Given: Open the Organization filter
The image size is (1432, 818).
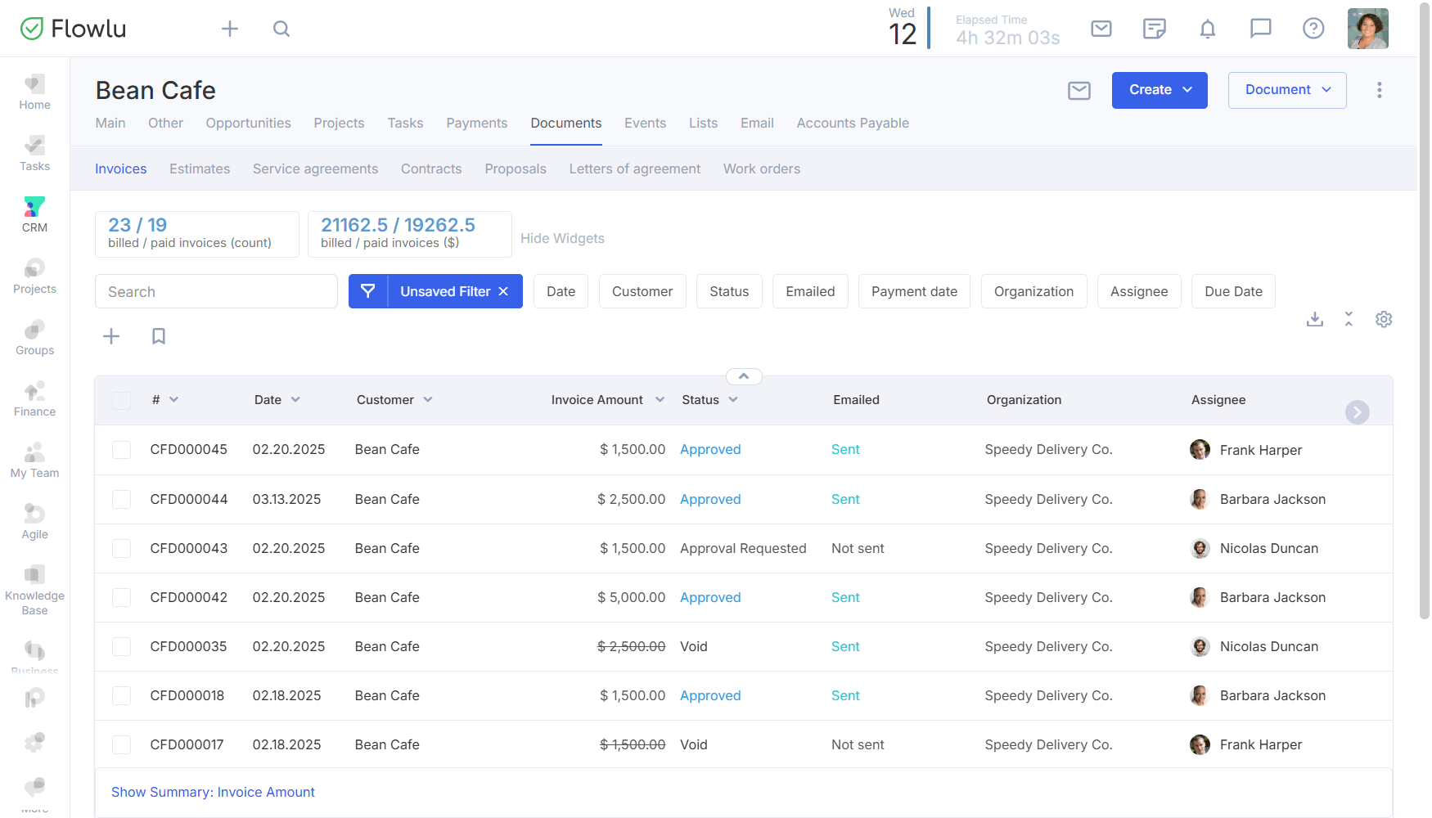Looking at the screenshot, I should tap(1033, 291).
